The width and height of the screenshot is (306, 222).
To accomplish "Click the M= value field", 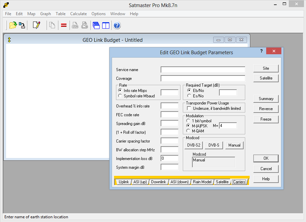I will tap(228, 126).
